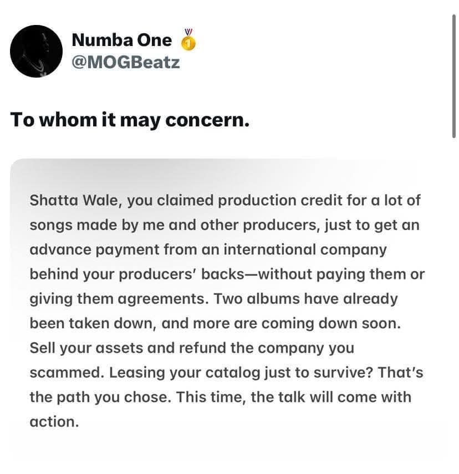
Task: Click the line starting "the path you chose"
Action: click(221, 397)
